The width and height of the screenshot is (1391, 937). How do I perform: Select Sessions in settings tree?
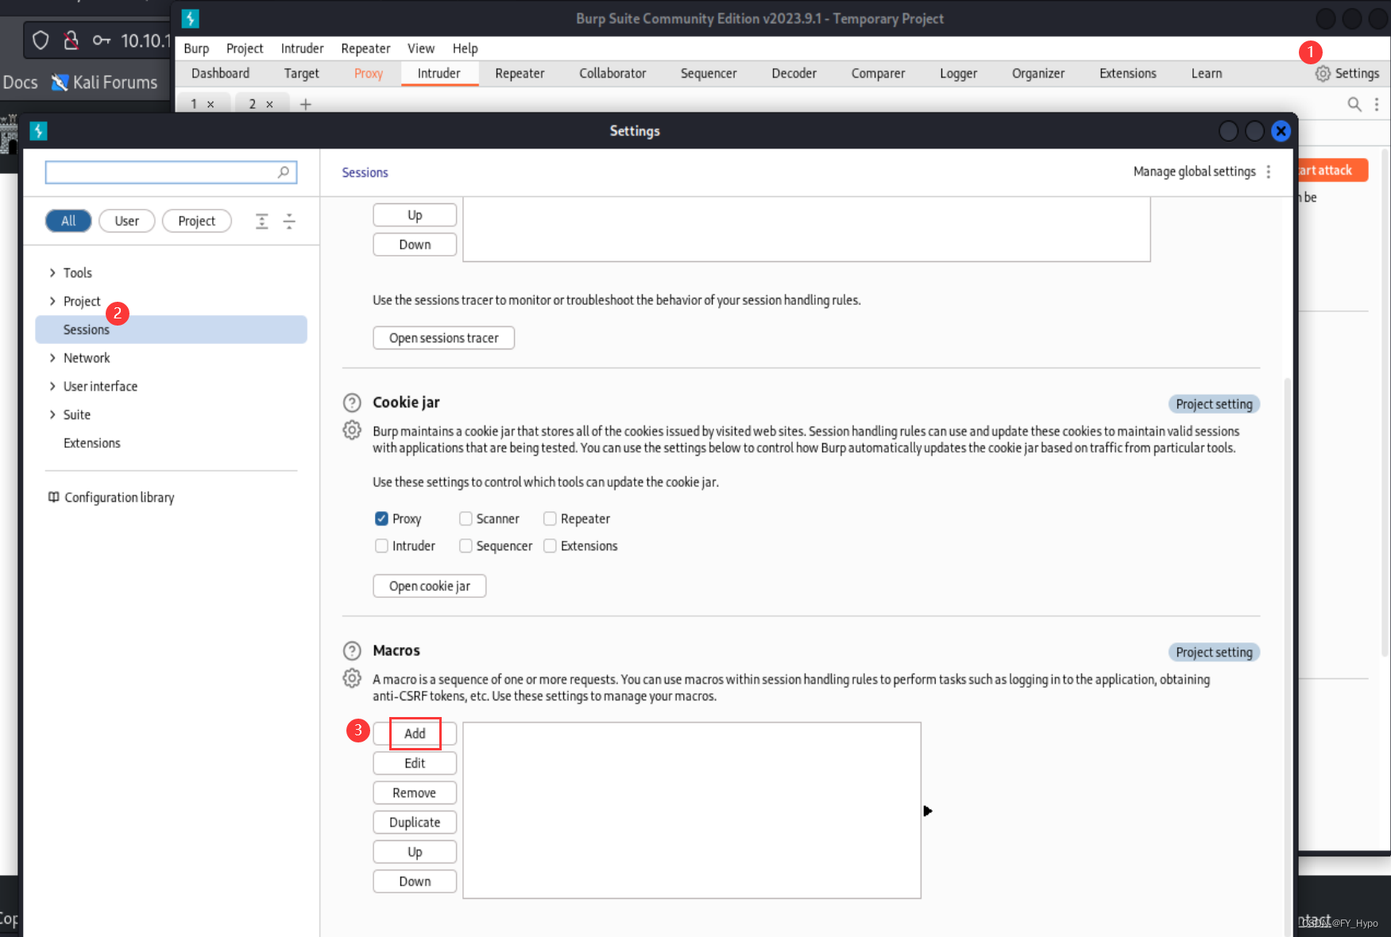pyautogui.click(x=171, y=330)
